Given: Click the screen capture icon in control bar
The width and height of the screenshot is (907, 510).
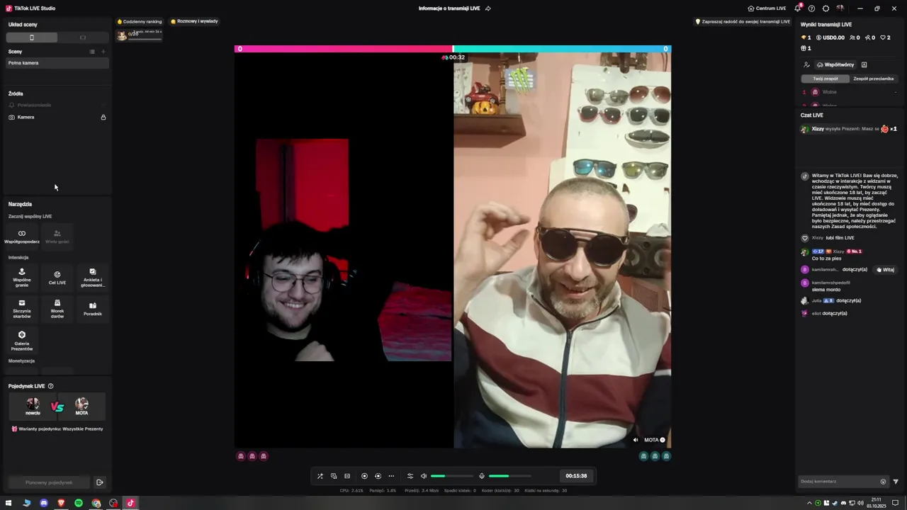Looking at the screenshot, I should (x=334, y=476).
